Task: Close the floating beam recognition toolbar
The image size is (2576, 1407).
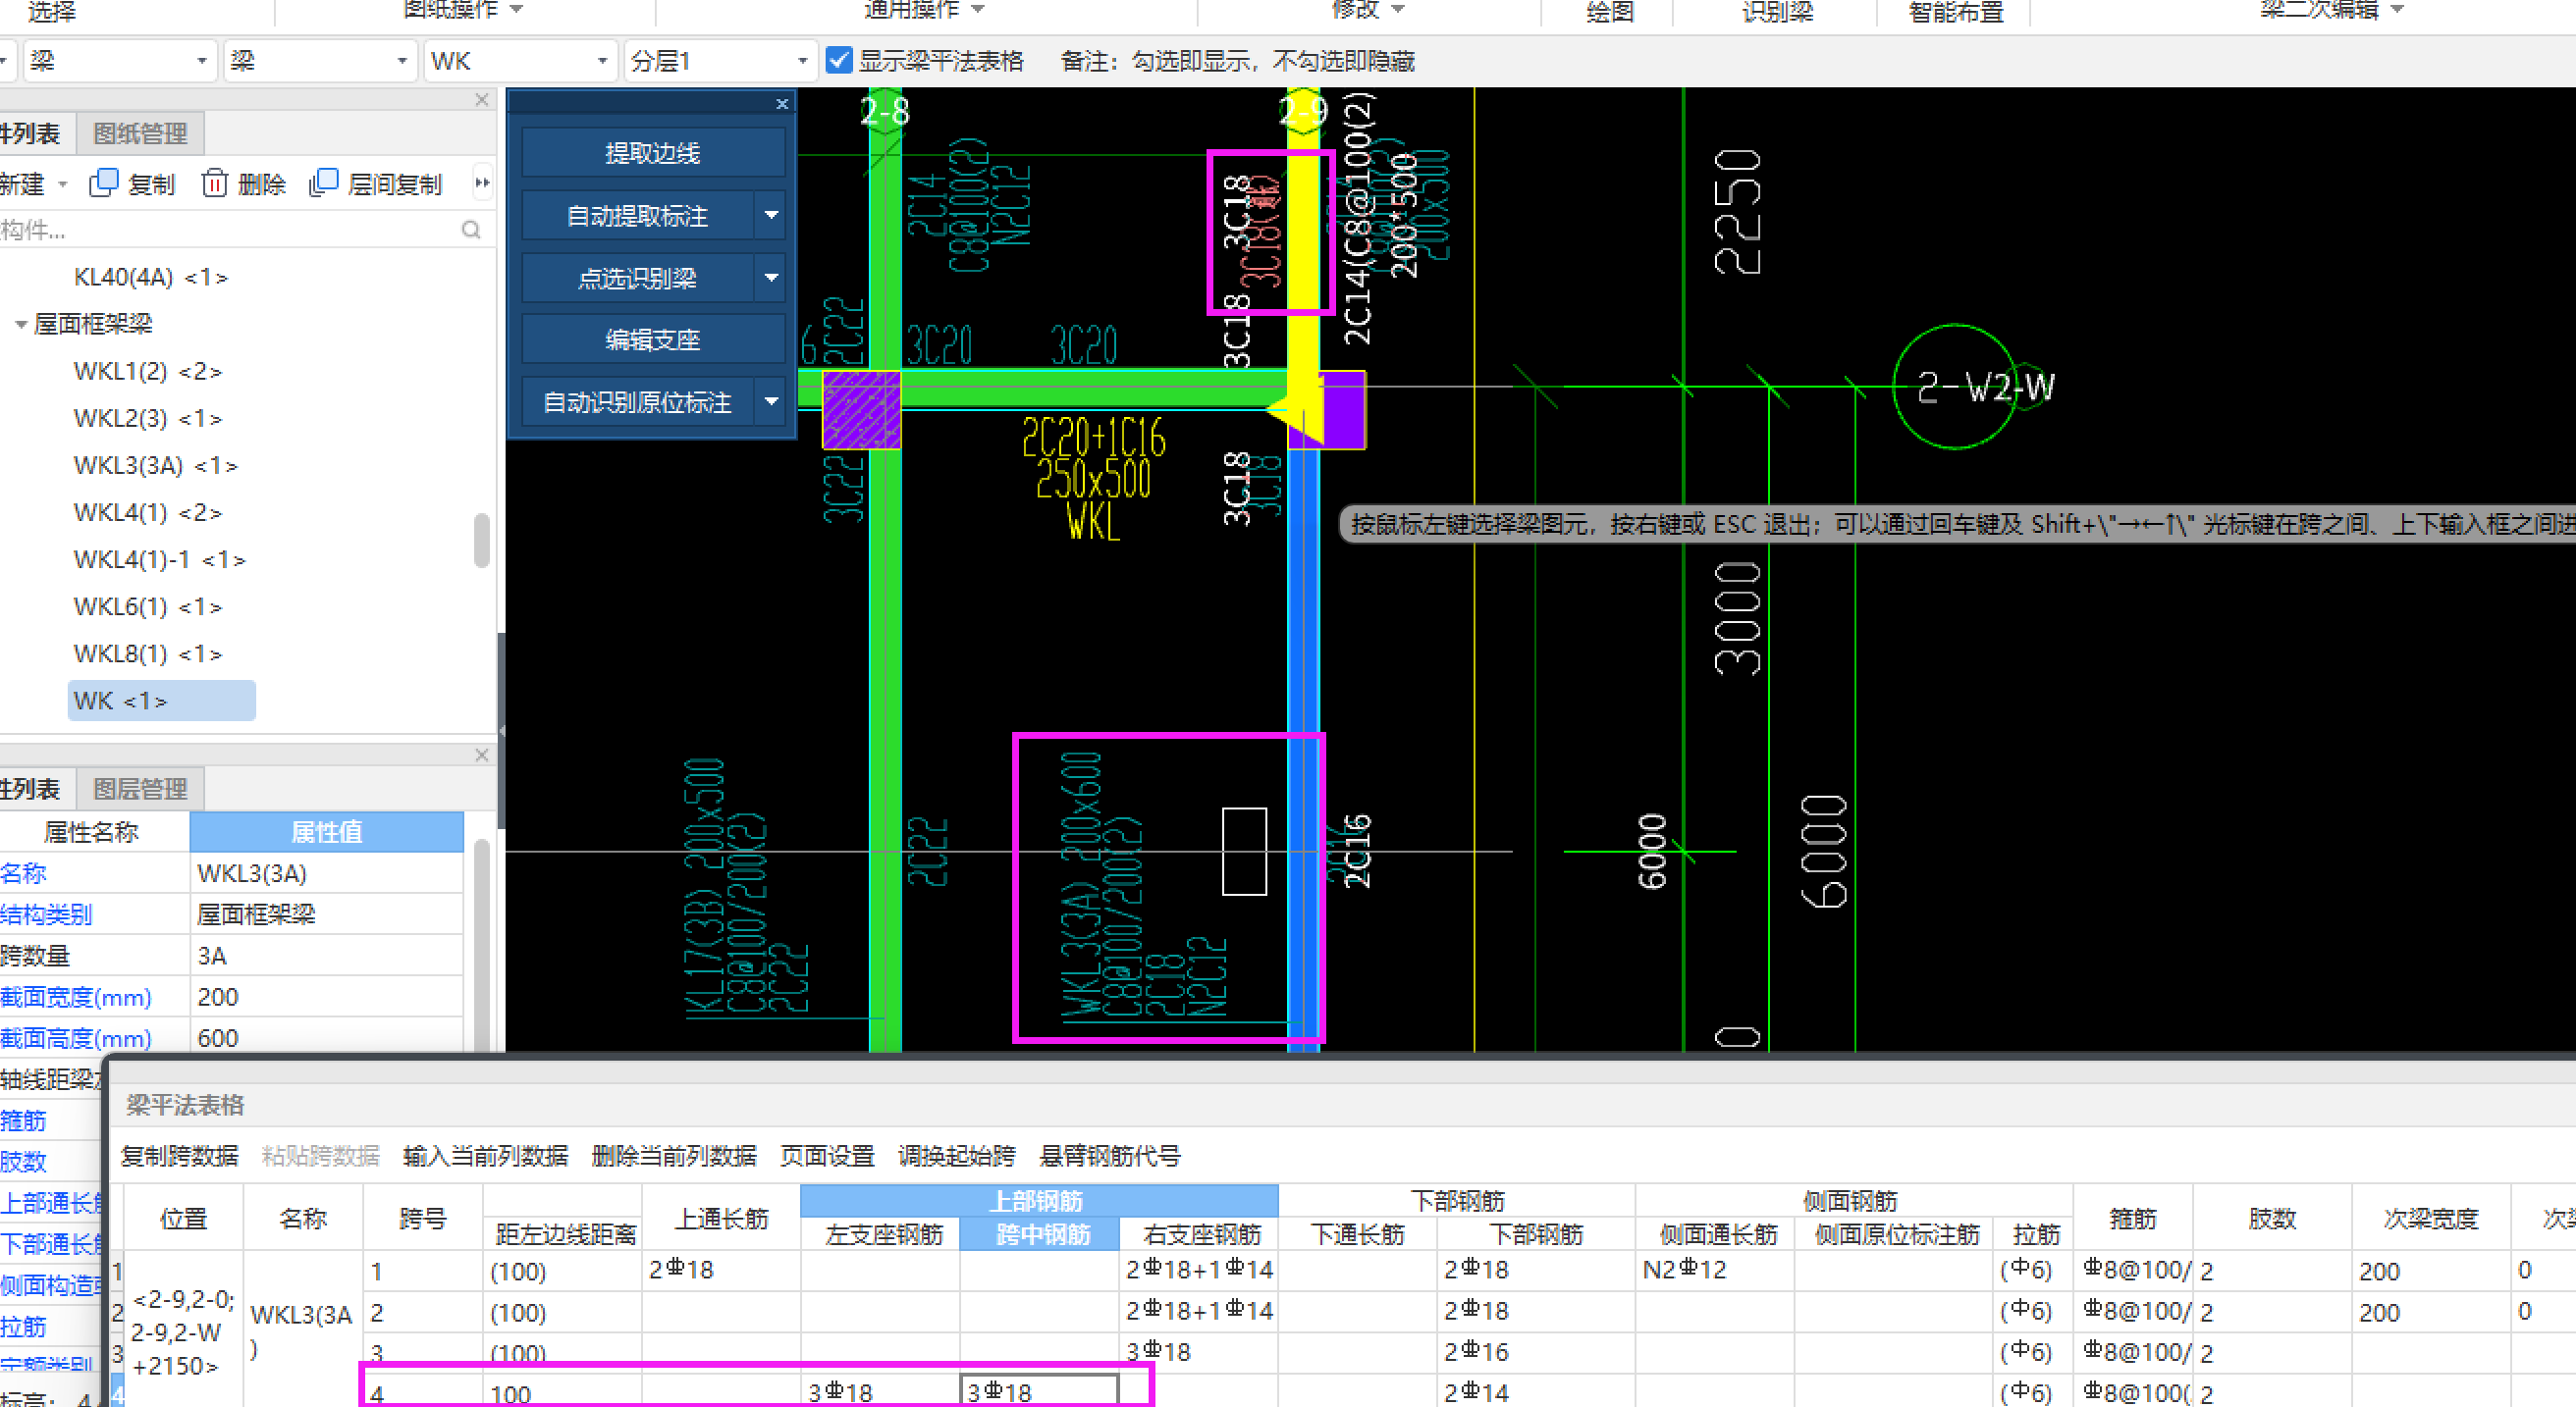Action: click(x=782, y=104)
